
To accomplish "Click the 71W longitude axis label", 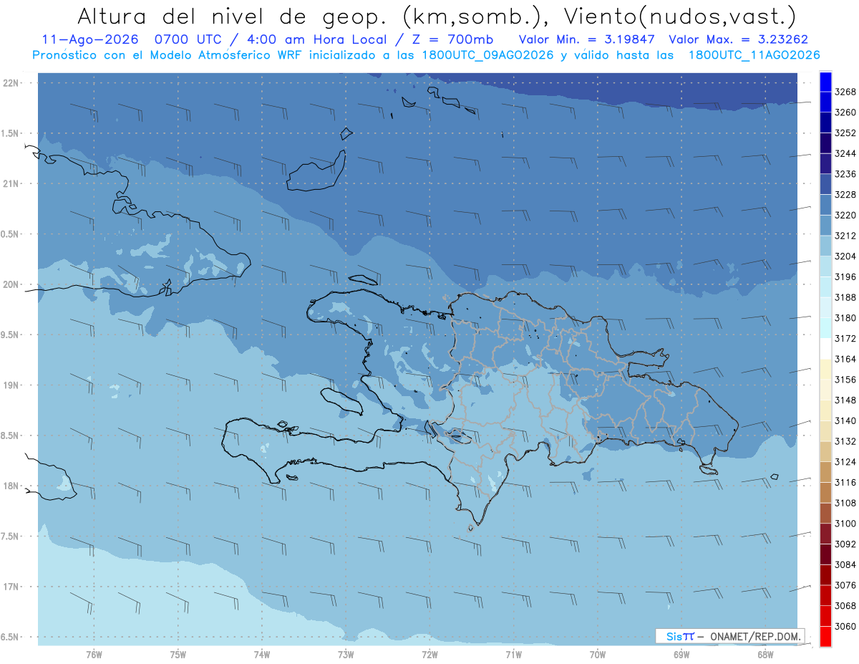I will pyautogui.click(x=513, y=655).
